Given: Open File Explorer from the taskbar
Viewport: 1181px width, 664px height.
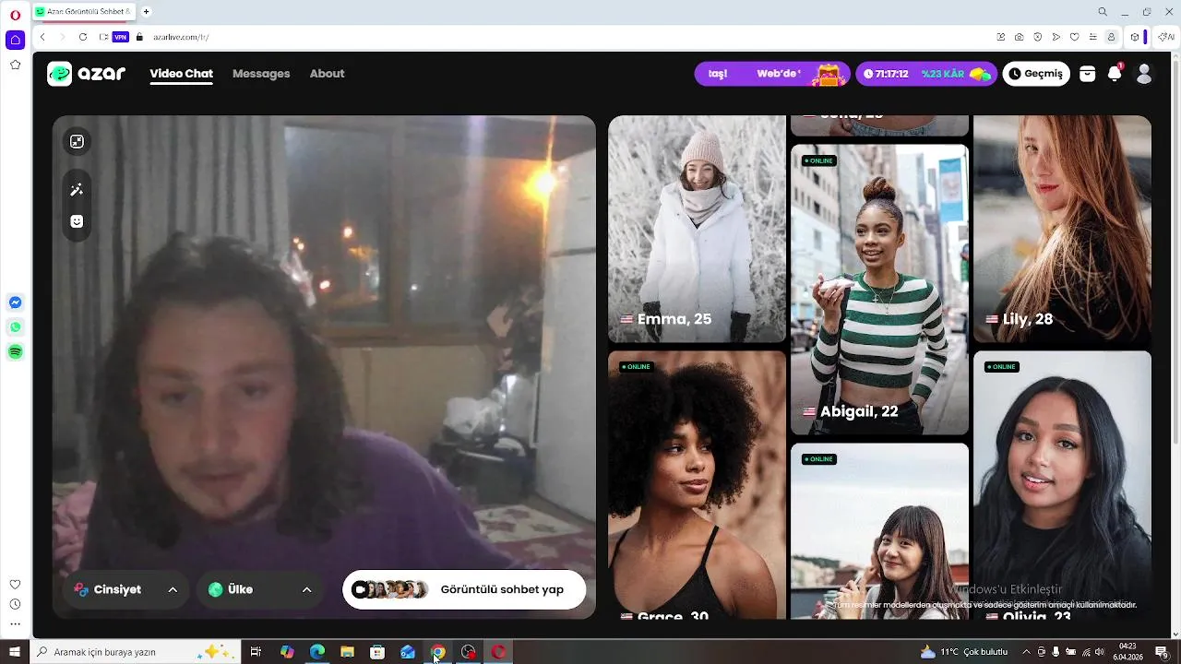Looking at the screenshot, I should [347, 652].
